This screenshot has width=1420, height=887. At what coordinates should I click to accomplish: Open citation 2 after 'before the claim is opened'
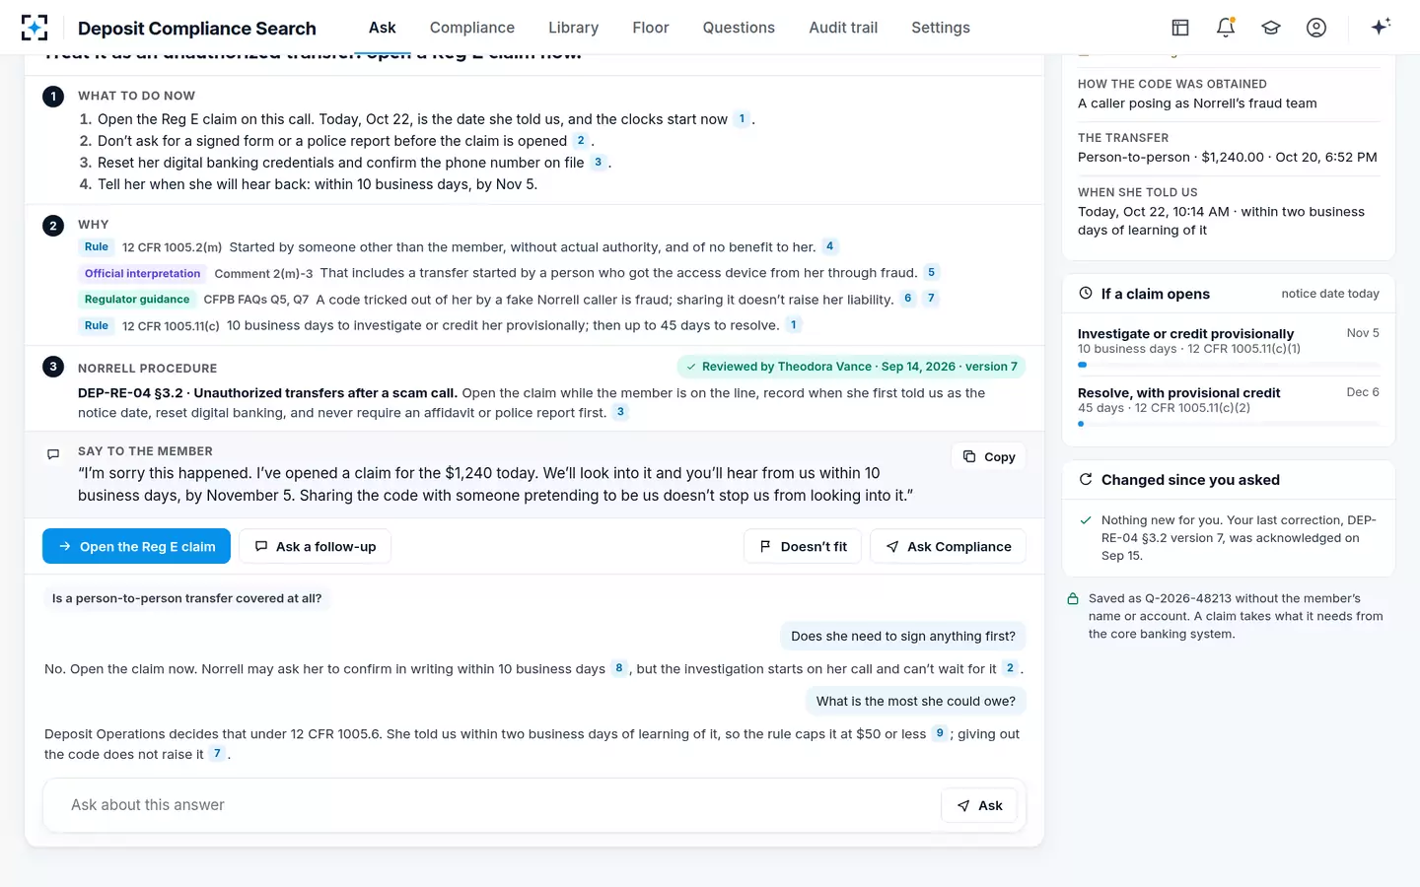581,141
